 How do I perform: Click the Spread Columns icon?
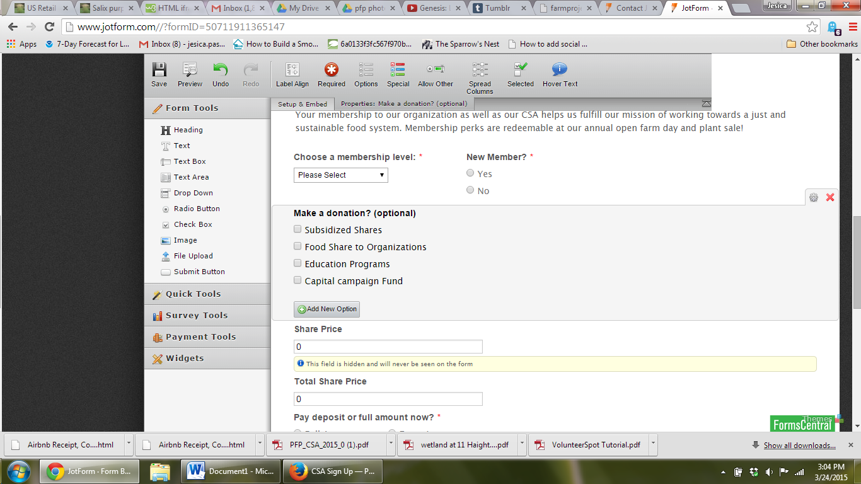480,70
